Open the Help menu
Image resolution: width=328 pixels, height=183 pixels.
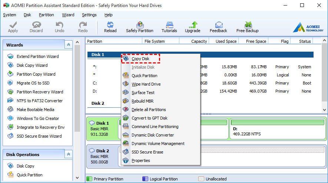108,15
